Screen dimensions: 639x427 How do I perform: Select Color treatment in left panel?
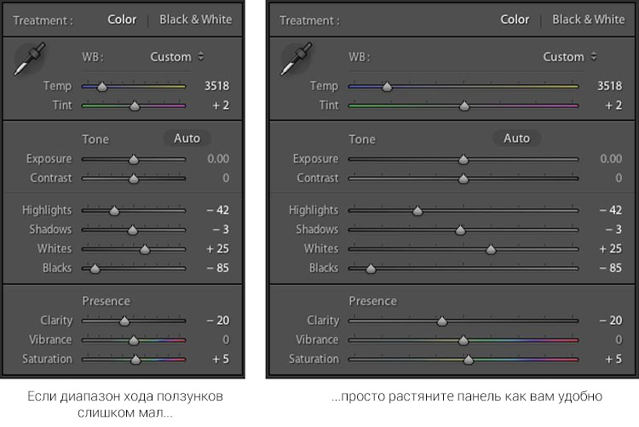tap(122, 20)
